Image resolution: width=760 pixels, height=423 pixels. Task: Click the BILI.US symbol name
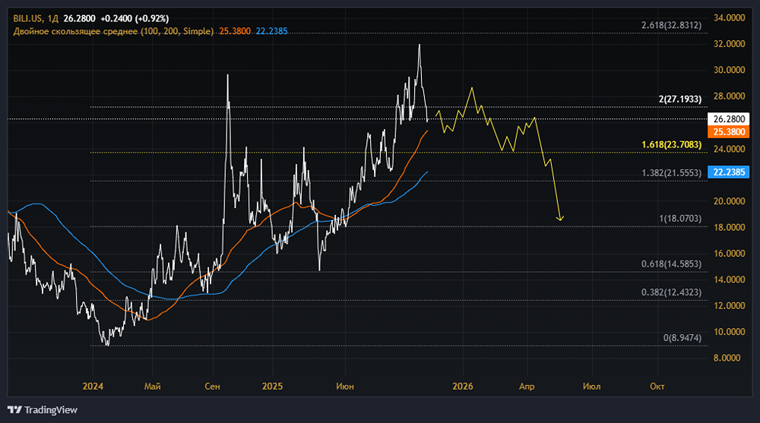tap(29, 17)
